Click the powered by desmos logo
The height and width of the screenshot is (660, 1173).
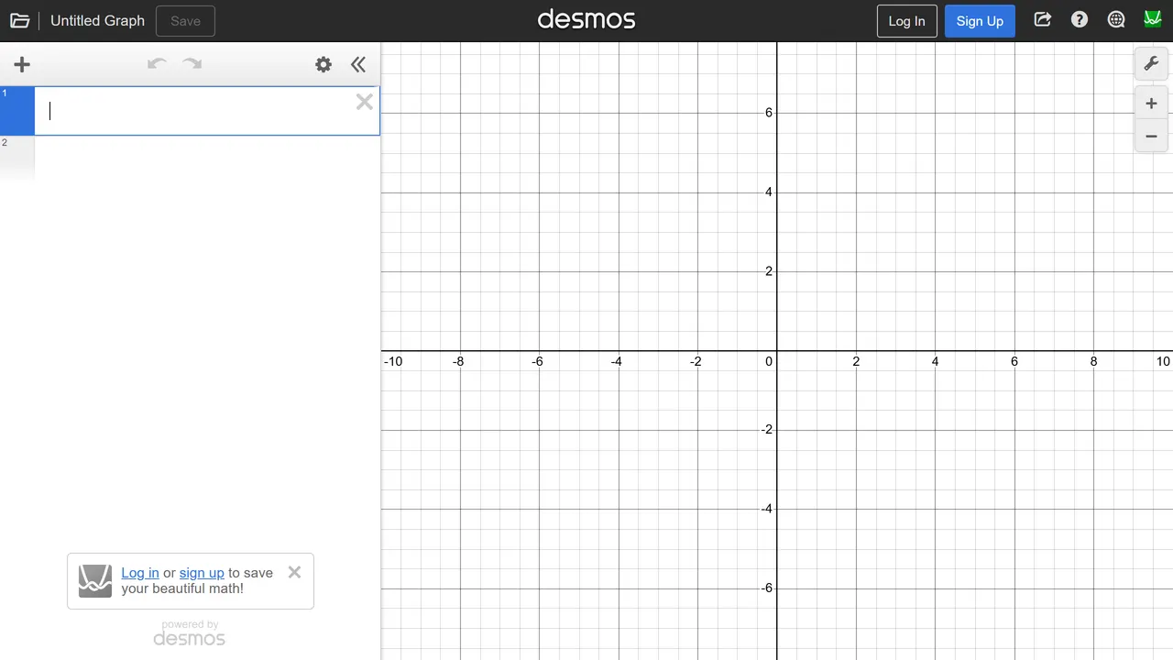(x=190, y=633)
